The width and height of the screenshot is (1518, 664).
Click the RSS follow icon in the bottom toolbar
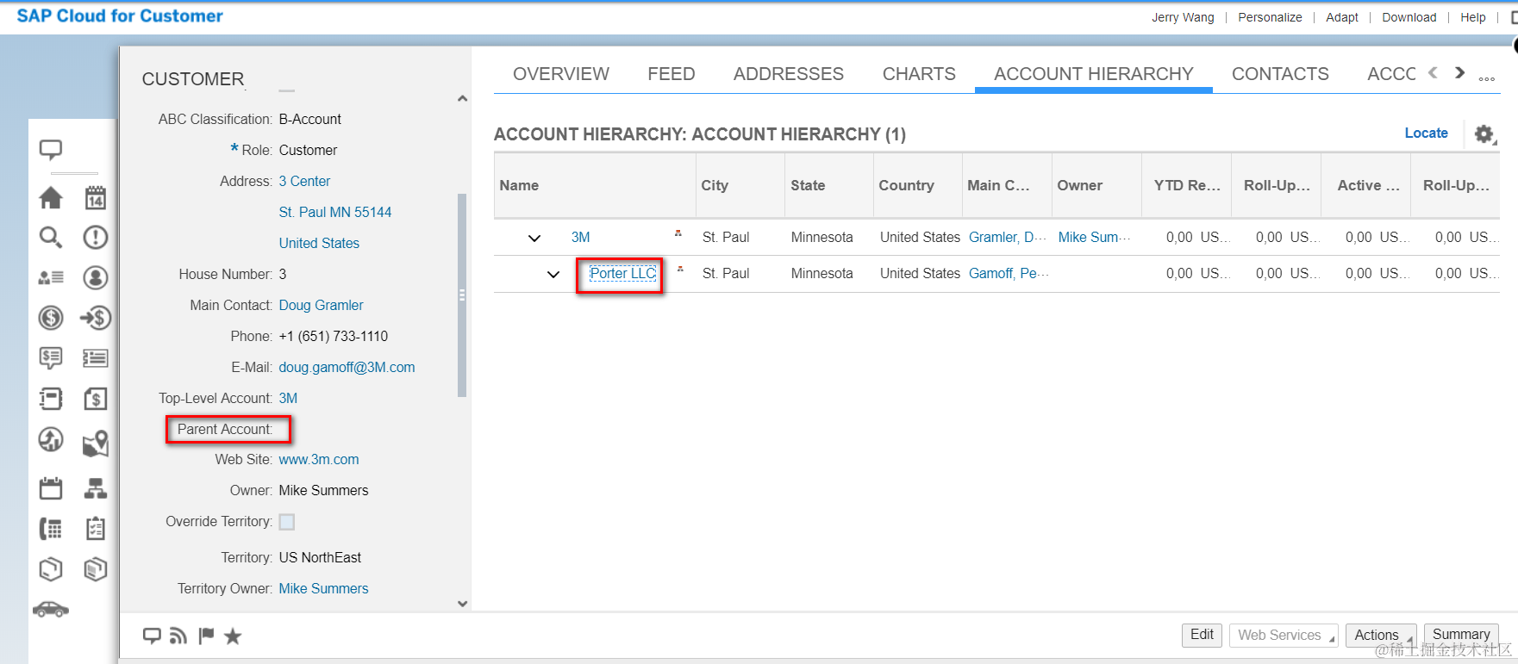click(178, 636)
